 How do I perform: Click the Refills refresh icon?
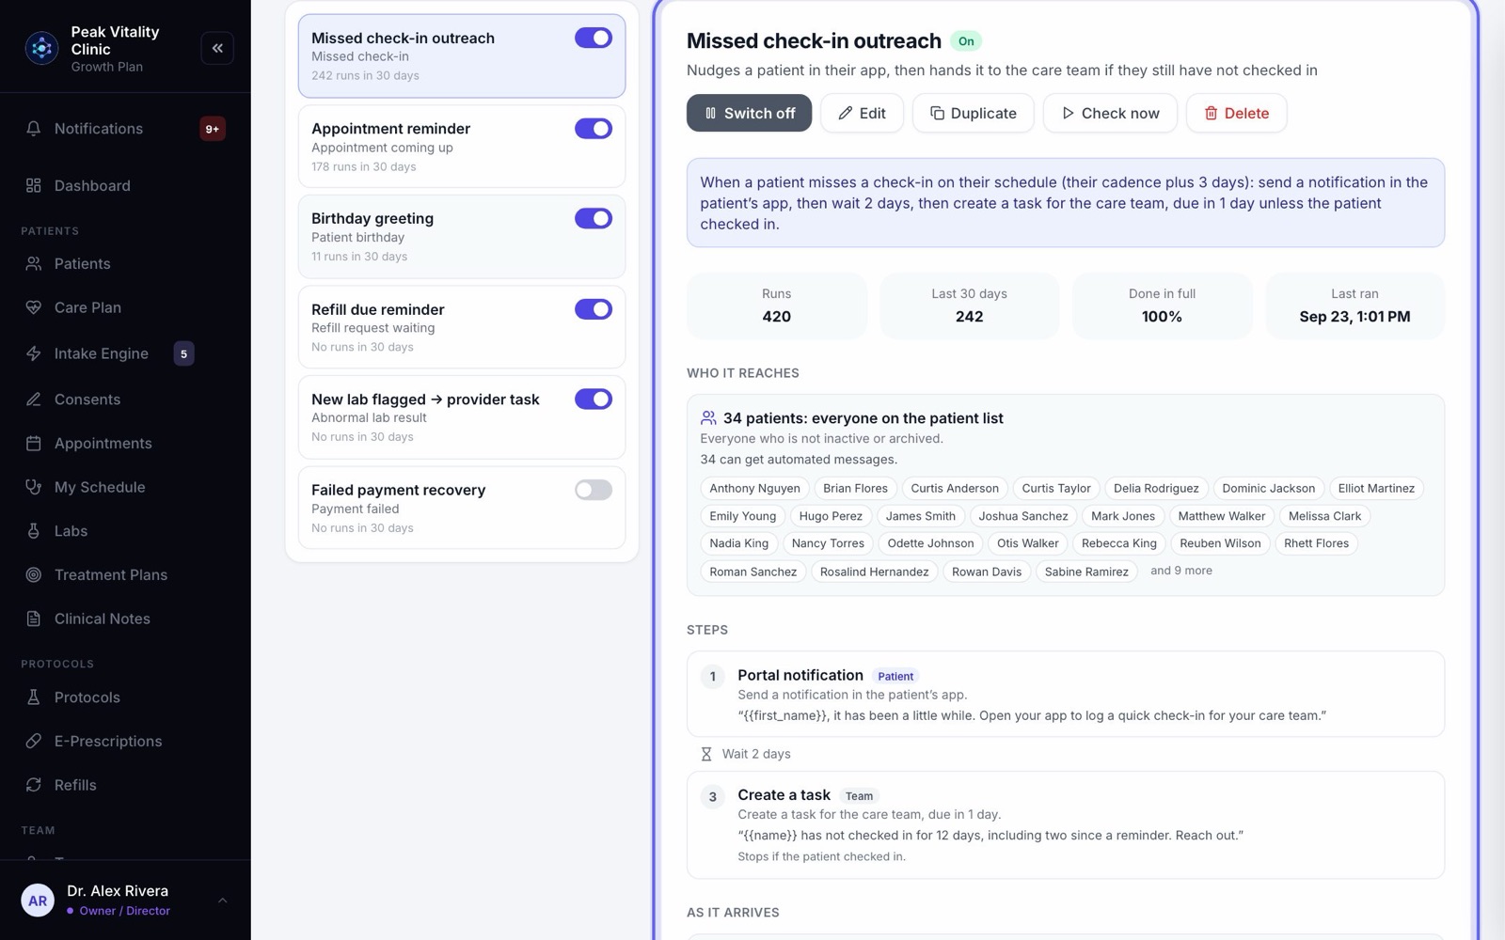[34, 785]
